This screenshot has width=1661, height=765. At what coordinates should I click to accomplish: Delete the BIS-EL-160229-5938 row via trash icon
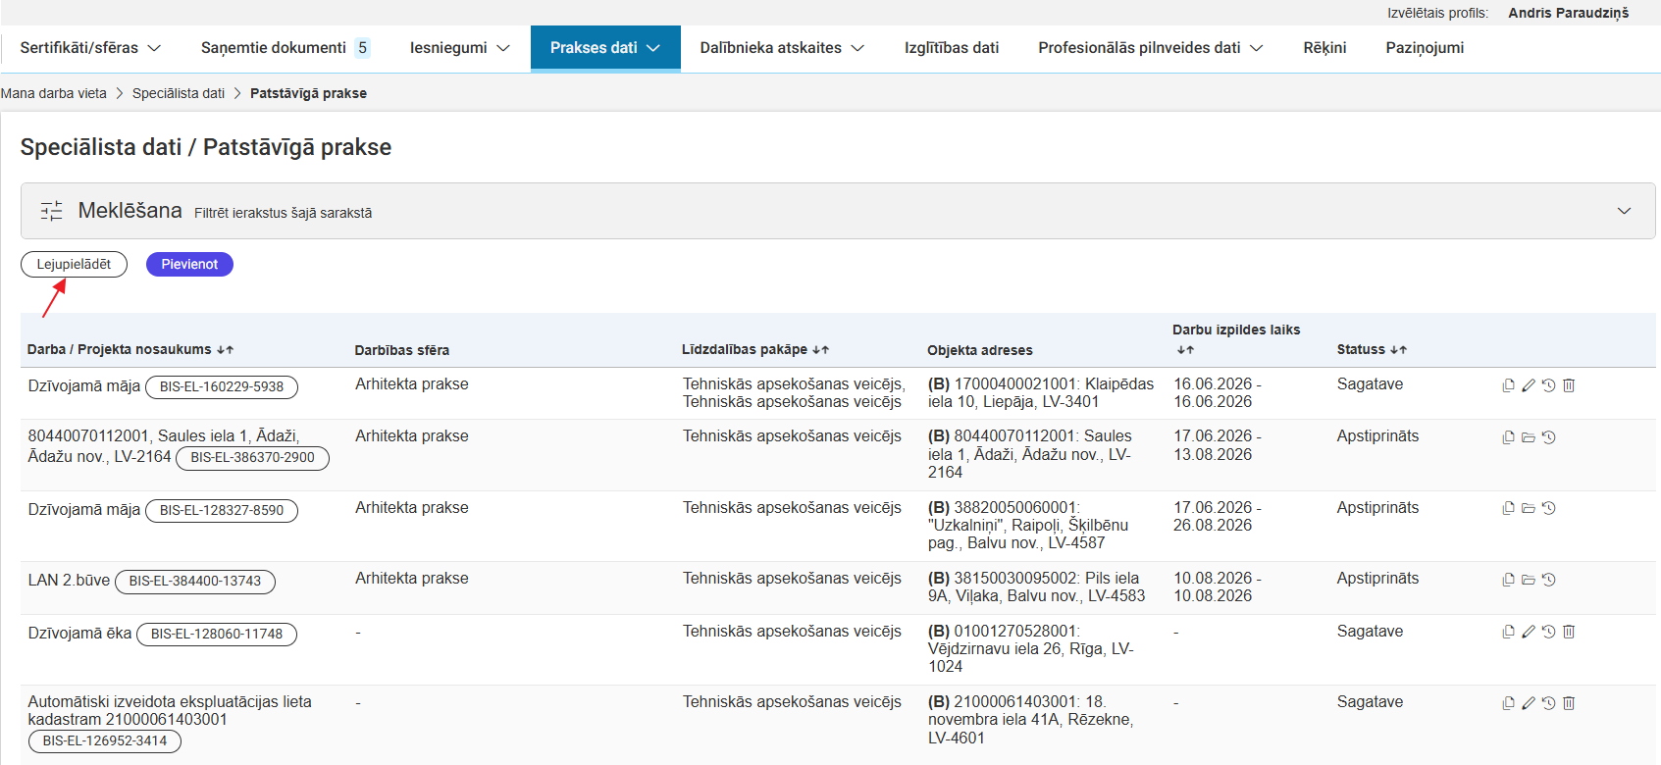(x=1569, y=385)
